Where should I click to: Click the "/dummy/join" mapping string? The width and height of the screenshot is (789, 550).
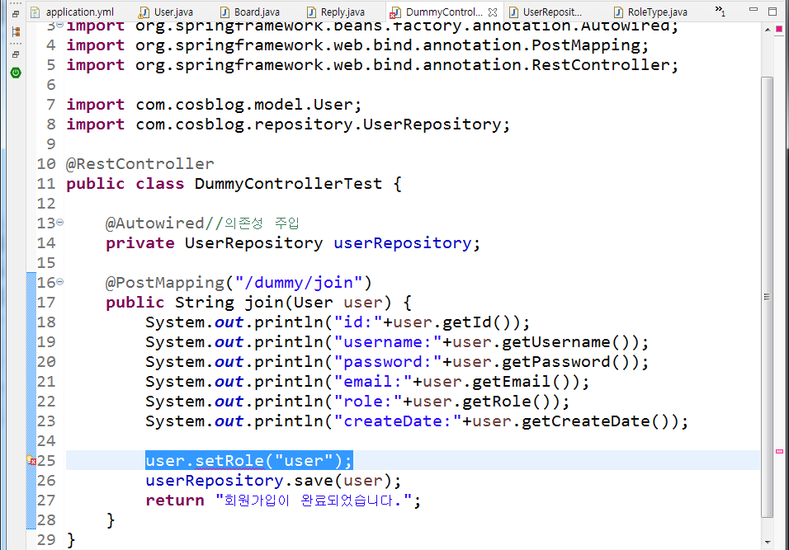click(299, 283)
